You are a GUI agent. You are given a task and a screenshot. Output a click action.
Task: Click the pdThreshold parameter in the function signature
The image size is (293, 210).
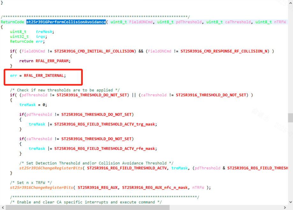click(189, 22)
